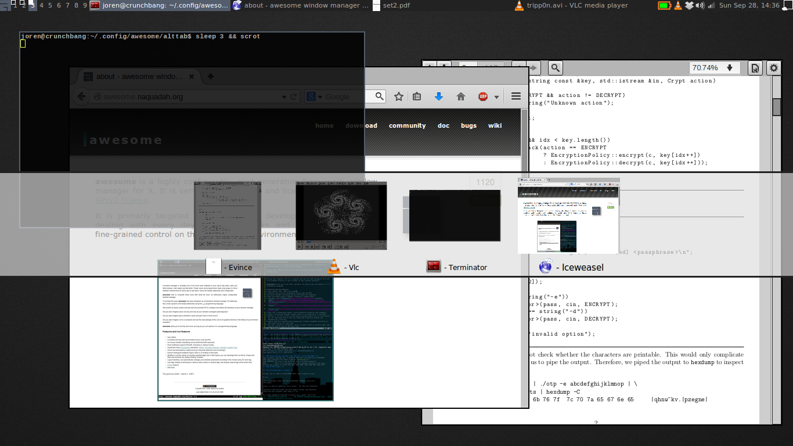Select the 'about - awesome windo...' browser tab
Viewport: 793px width, 446px height.
(139, 76)
